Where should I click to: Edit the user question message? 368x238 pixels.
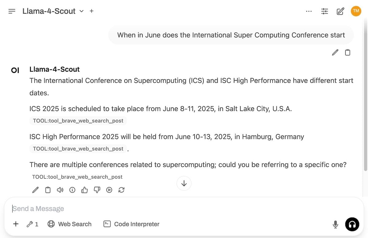(x=335, y=53)
